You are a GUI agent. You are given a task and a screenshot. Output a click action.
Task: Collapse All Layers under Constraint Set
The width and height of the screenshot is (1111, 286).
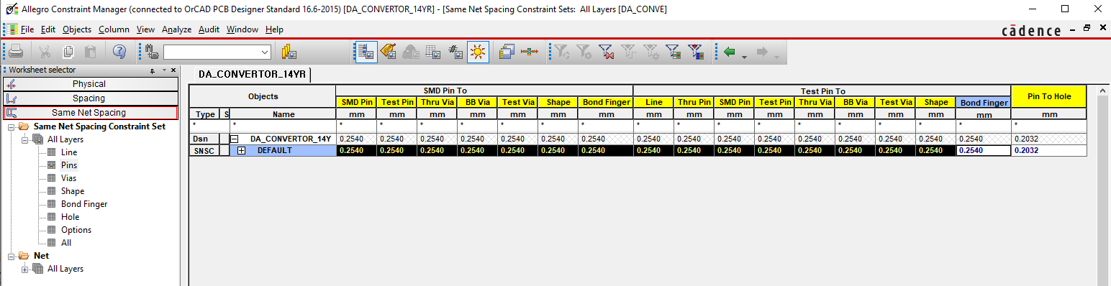(x=25, y=139)
